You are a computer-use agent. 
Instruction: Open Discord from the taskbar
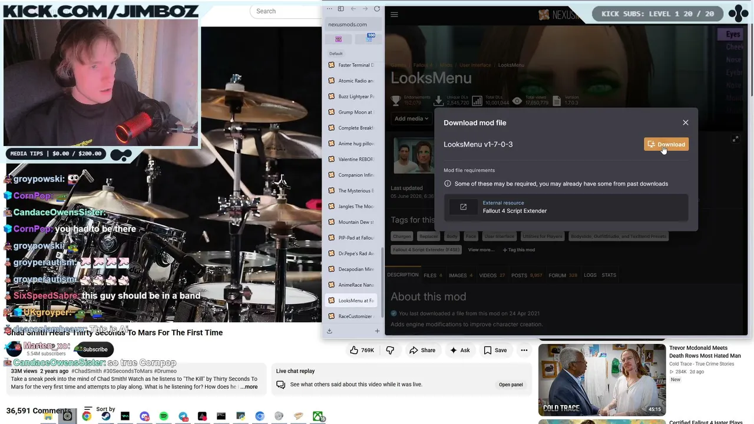click(x=144, y=416)
